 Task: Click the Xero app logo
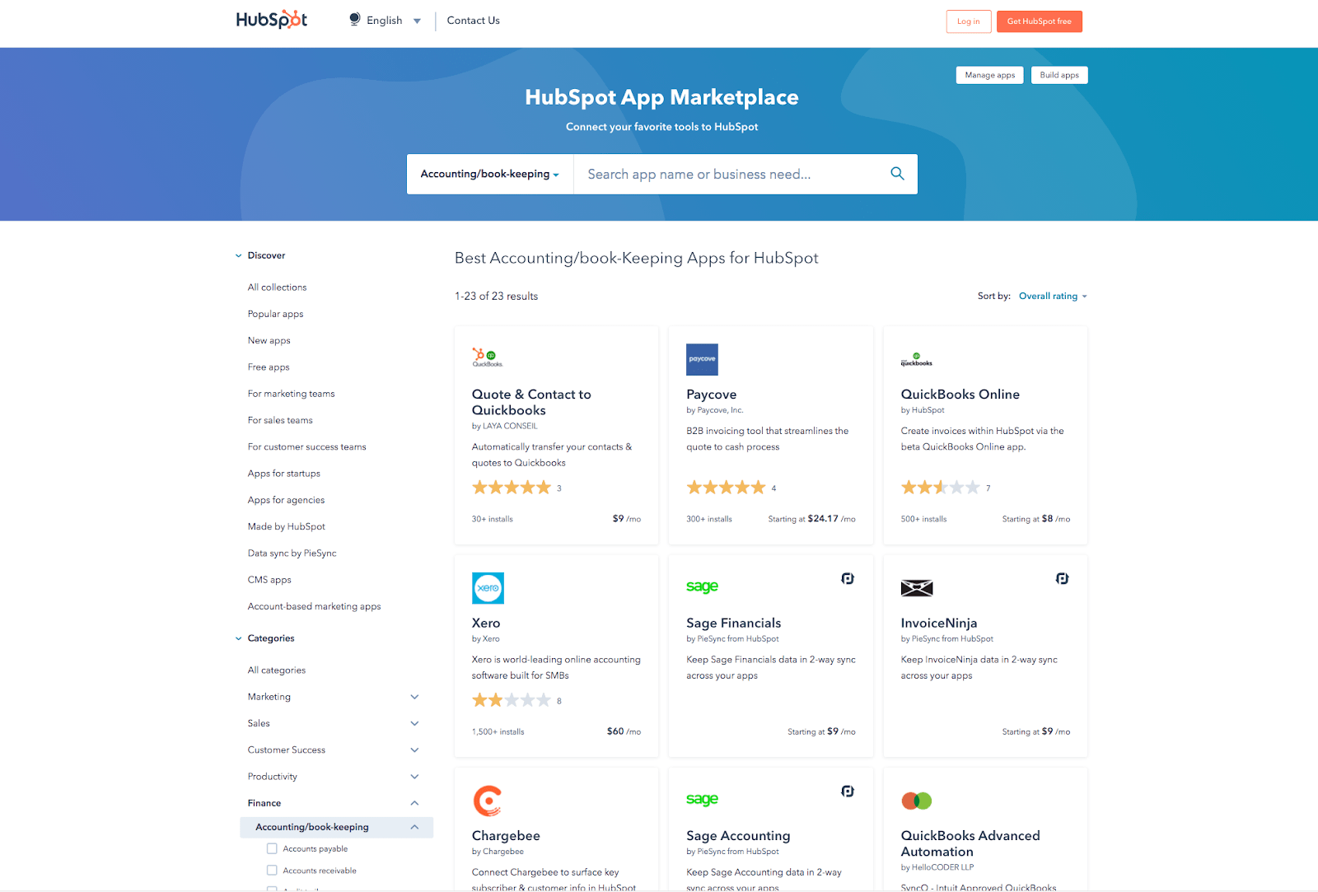pos(487,587)
